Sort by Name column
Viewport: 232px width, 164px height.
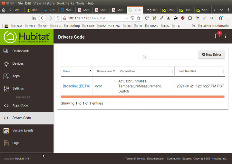(77, 71)
